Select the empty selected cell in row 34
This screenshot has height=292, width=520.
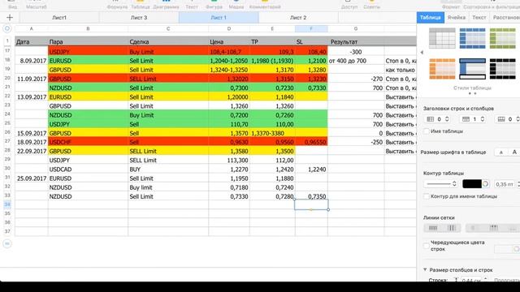[x=311, y=204]
